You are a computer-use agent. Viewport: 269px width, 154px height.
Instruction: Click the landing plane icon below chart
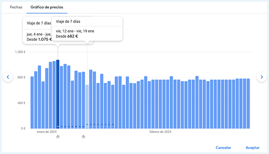click(x=83, y=137)
